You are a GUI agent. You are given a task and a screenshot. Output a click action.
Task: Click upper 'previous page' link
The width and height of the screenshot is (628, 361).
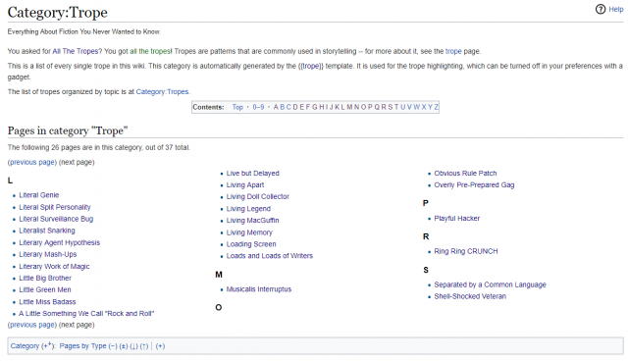(x=32, y=162)
